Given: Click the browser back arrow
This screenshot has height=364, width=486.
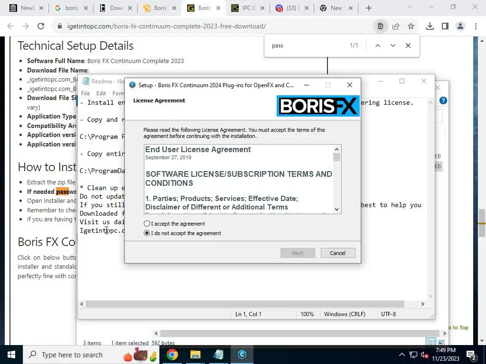Looking at the screenshot, I should (10, 27).
